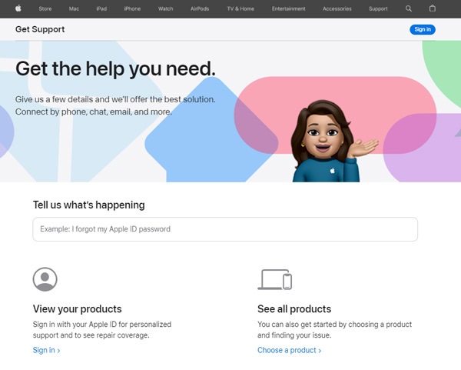
Task: Open the Watch menu
Action: click(x=165, y=8)
